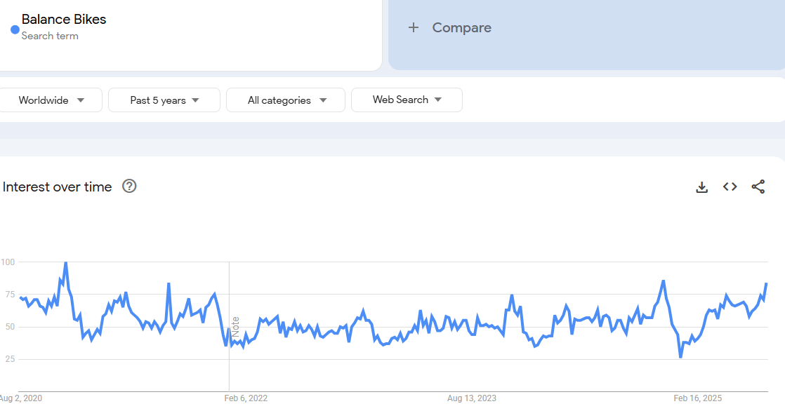Viewport: 785px width, 418px height.
Task: Open help next to Interest over time
Action: (129, 187)
